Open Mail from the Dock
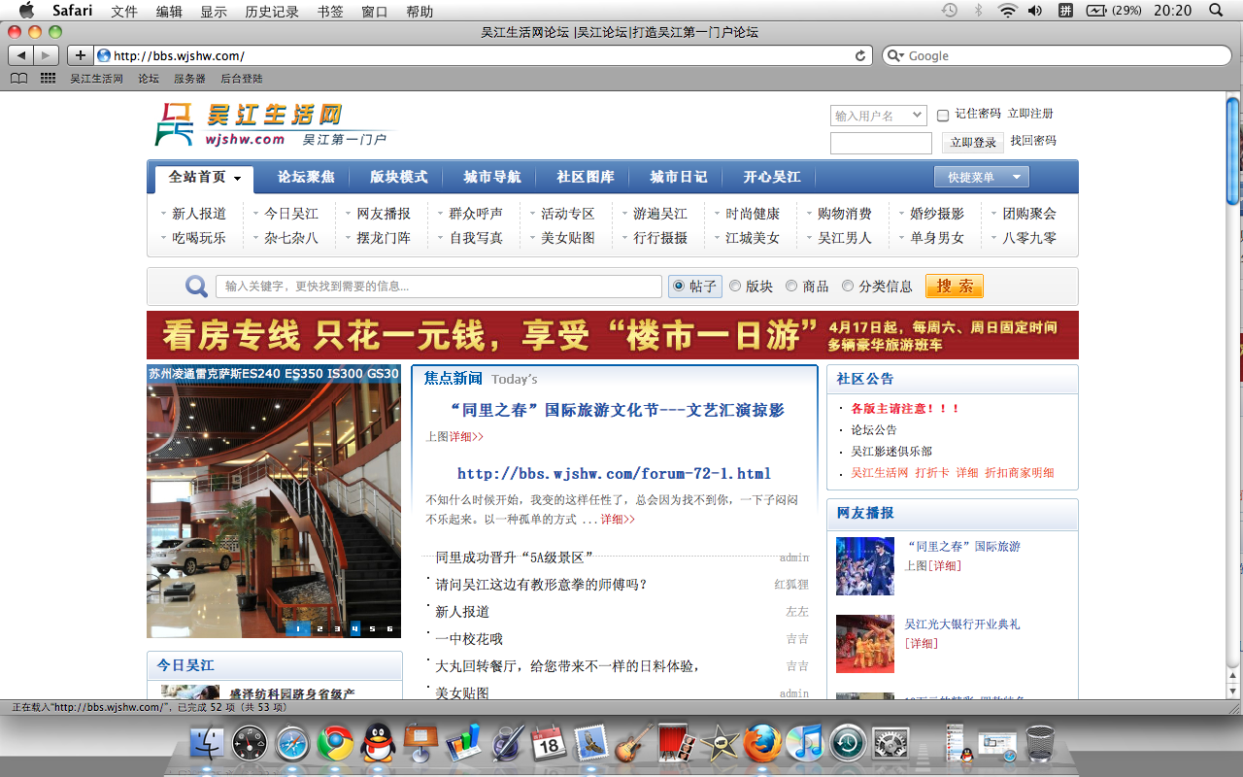Image resolution: width=1243 pixels, height=777 pixels. tap(591, 744)
